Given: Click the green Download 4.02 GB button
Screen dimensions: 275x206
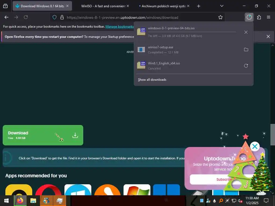Looking at the screenshot, I should click(43, 135).
